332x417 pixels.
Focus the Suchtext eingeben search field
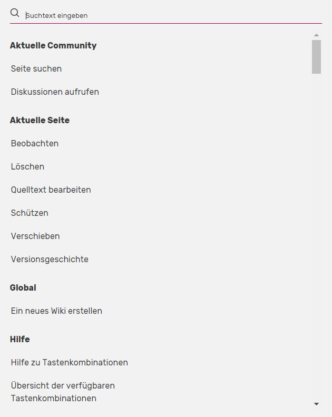173,15
